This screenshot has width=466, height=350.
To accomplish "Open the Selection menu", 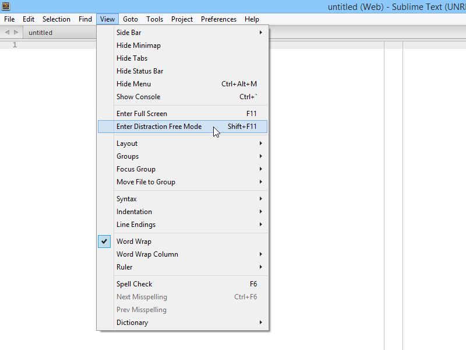I will click(57, 19).
